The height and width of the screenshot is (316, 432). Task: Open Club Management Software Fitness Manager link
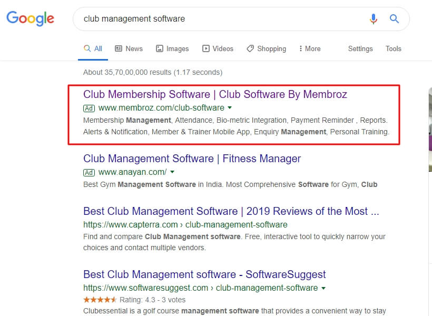192,159
